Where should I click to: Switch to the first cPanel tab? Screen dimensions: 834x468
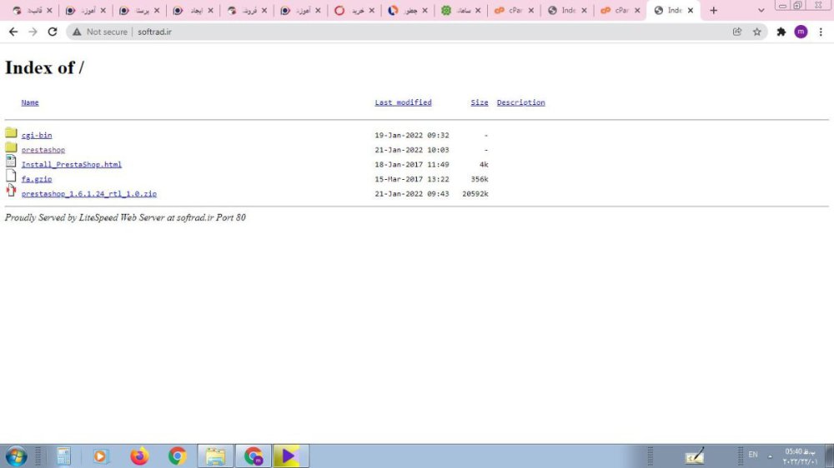pyautogui.click(x=510, y=11)
